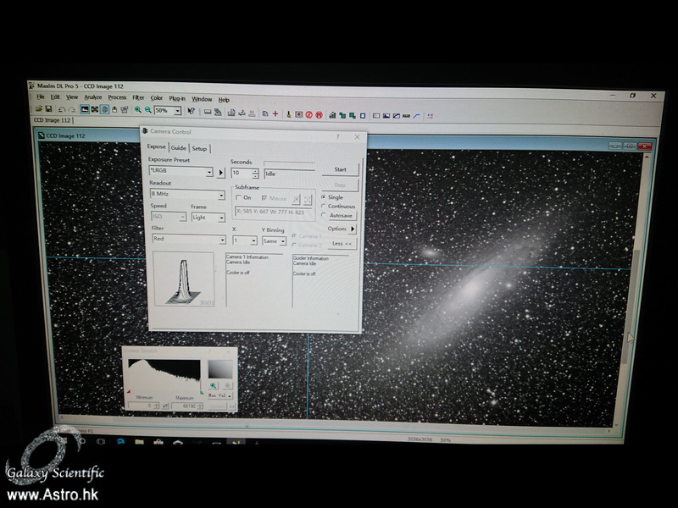
Task: Click zoom-in icon in Screen Stretch window
Action: [x=214, y=386]
